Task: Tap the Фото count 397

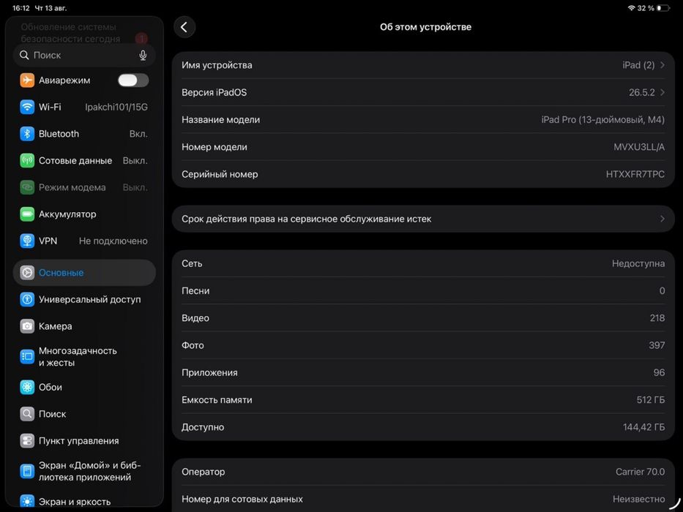Action: coord(657,345)
